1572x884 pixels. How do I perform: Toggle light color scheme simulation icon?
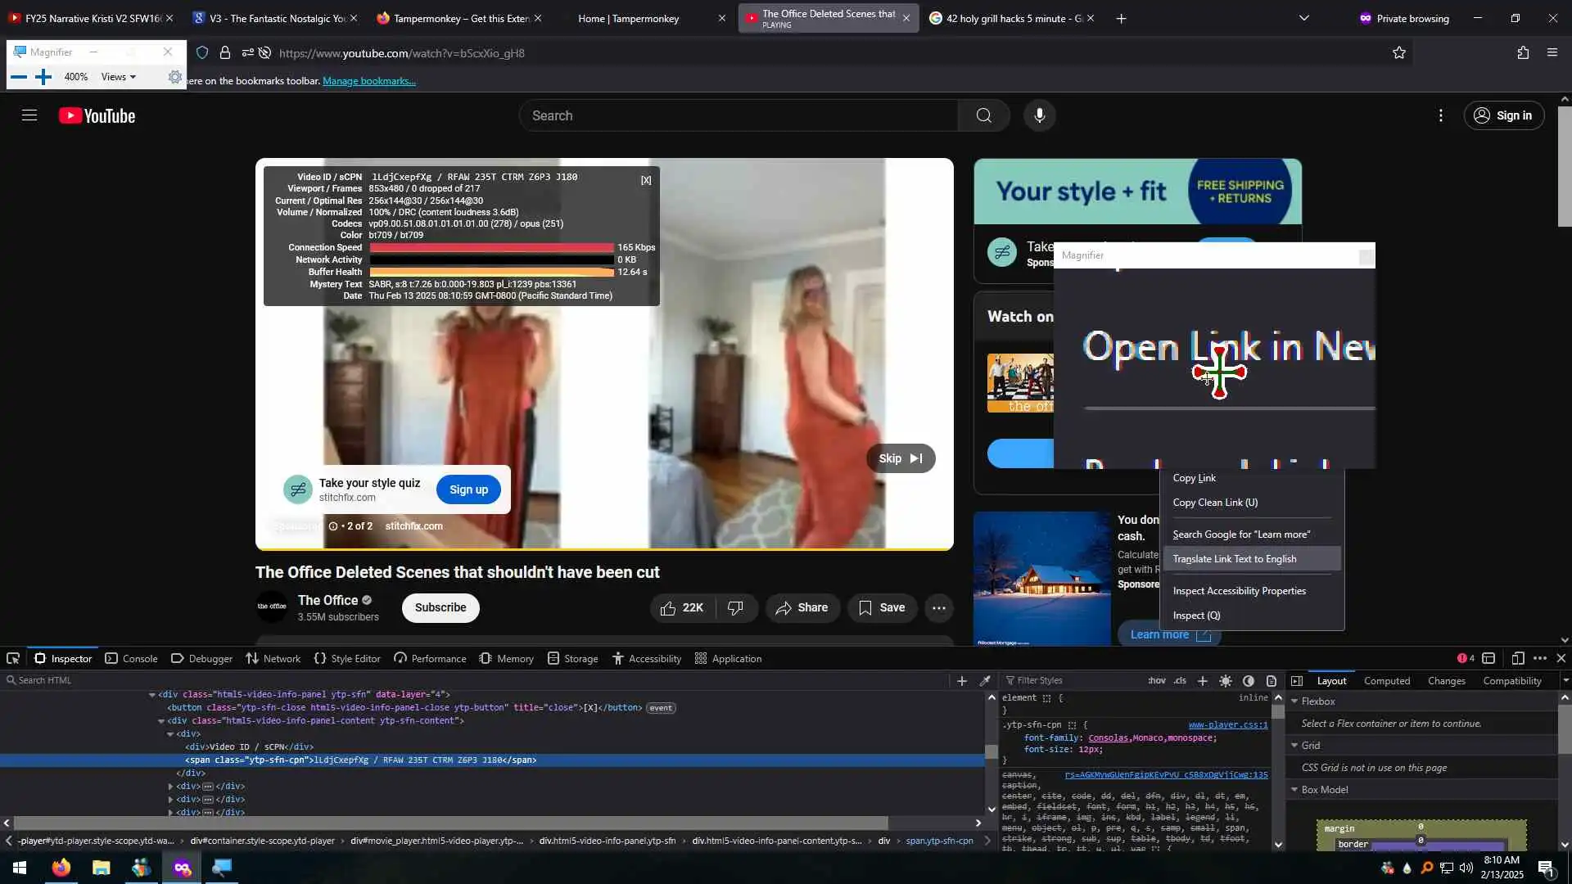[x=1226, y=681]
